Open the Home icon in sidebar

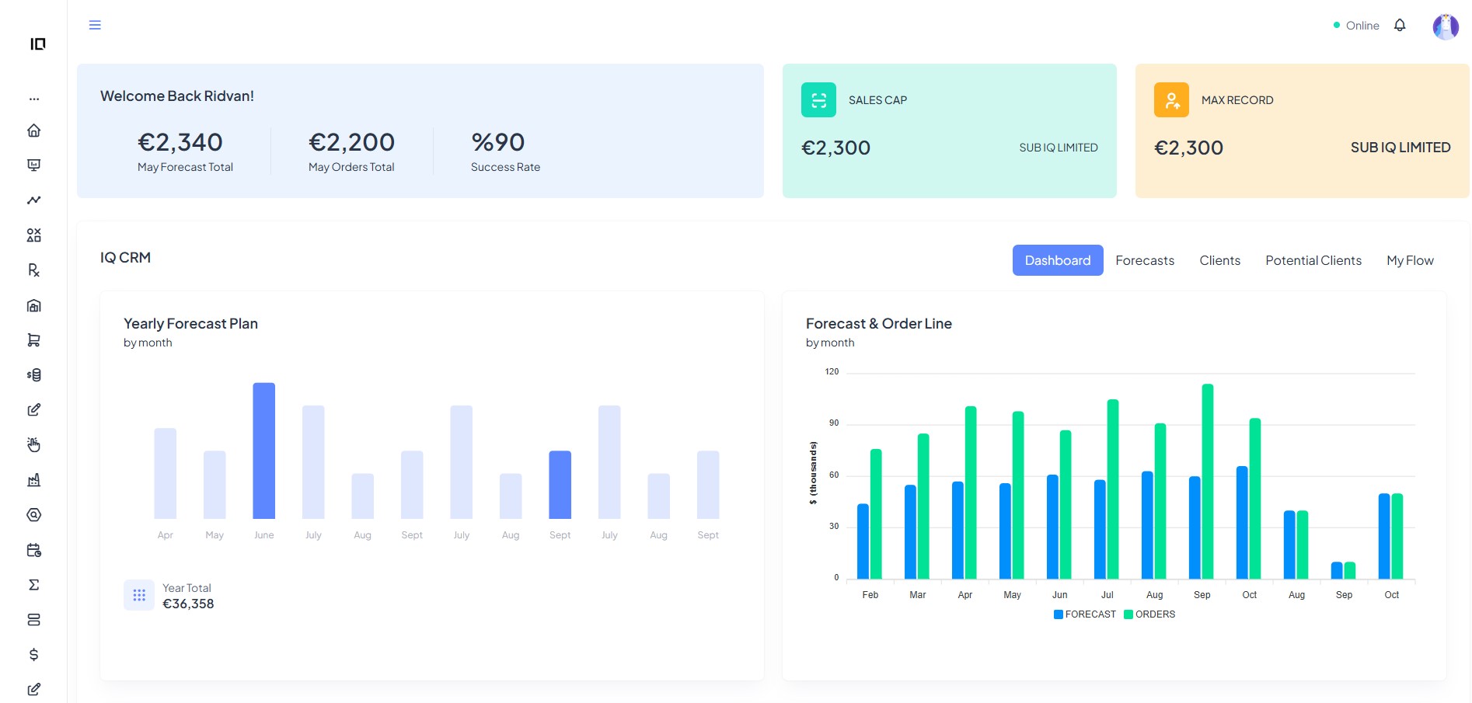33,131
